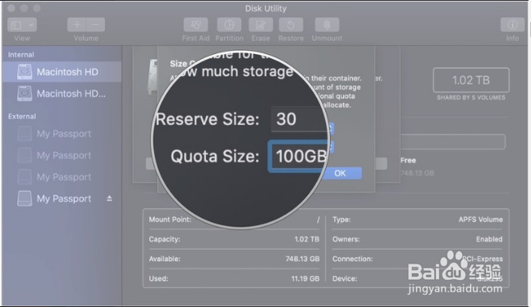Click the Macintosh HD disk icon

[x=25, y=72]
